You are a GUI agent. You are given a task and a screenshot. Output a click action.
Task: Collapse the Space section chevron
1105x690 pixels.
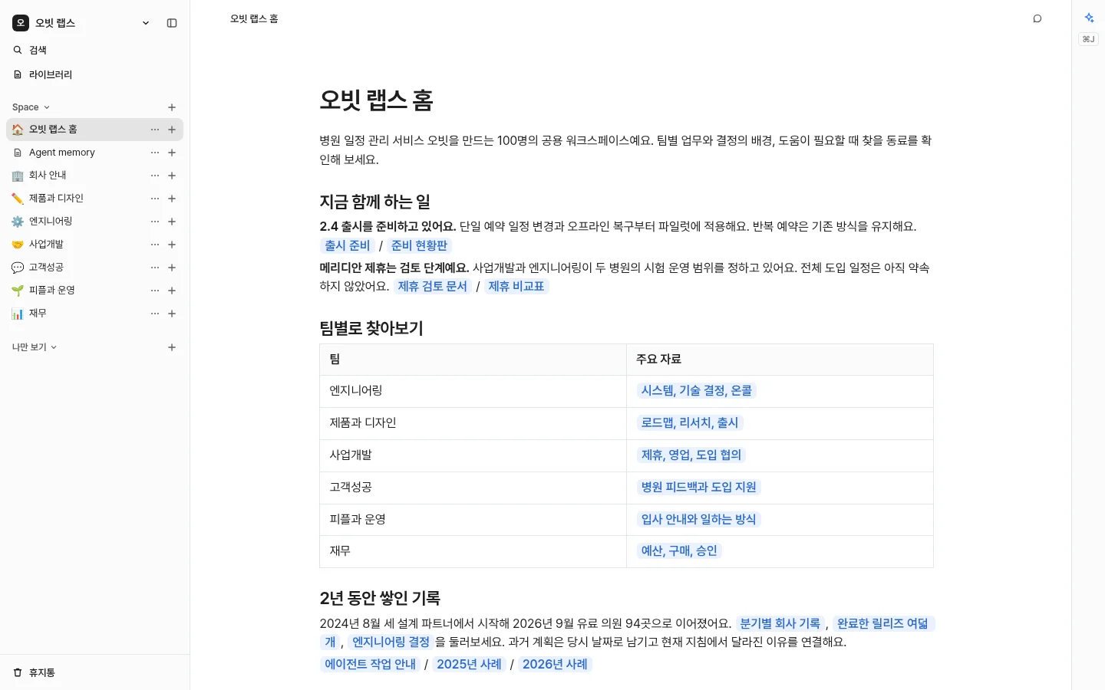[47, 107]
